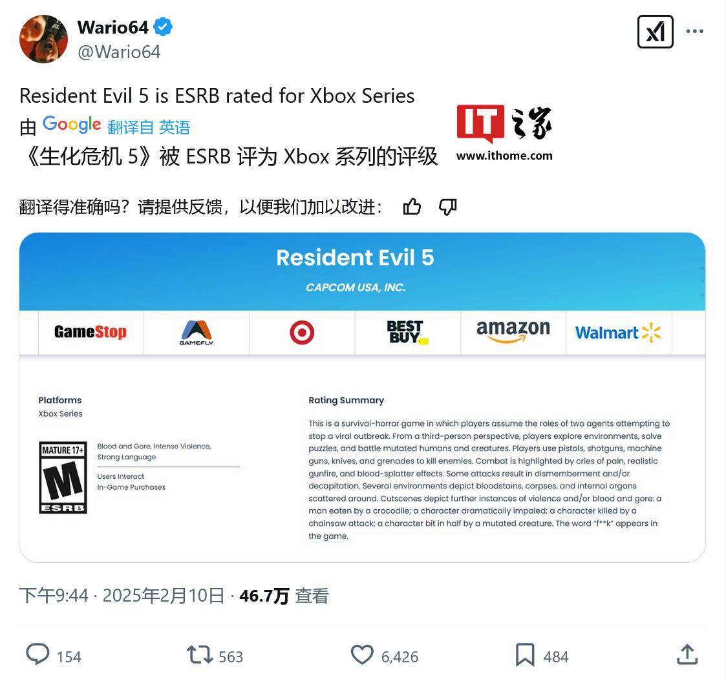Open the Target bullseye logo
726x683 pixels.
pyautogui.click(x=302, y=332)
